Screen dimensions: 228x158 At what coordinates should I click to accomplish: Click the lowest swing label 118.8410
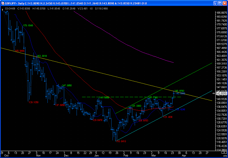[121, 142]
